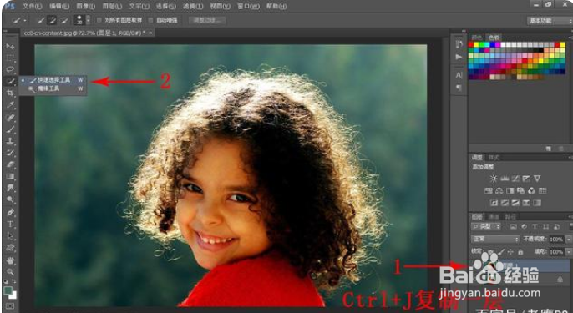Screen dimensions: 573x313
Task: Open the 不透明度 opacity slider arrow
Action: click(569, 240)
